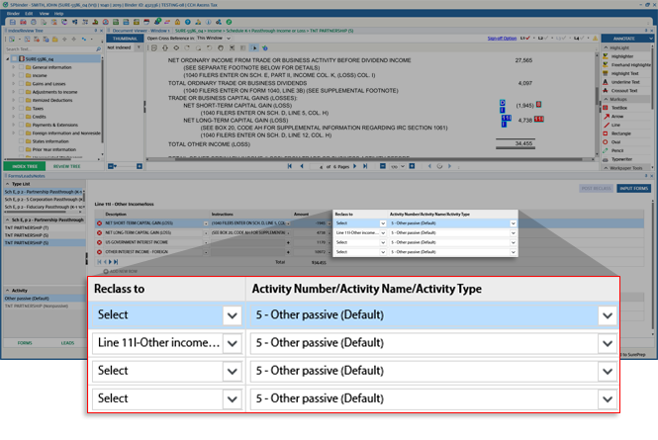Open the Sign-off Option link
658x440 pixels.
pos(502,38)
